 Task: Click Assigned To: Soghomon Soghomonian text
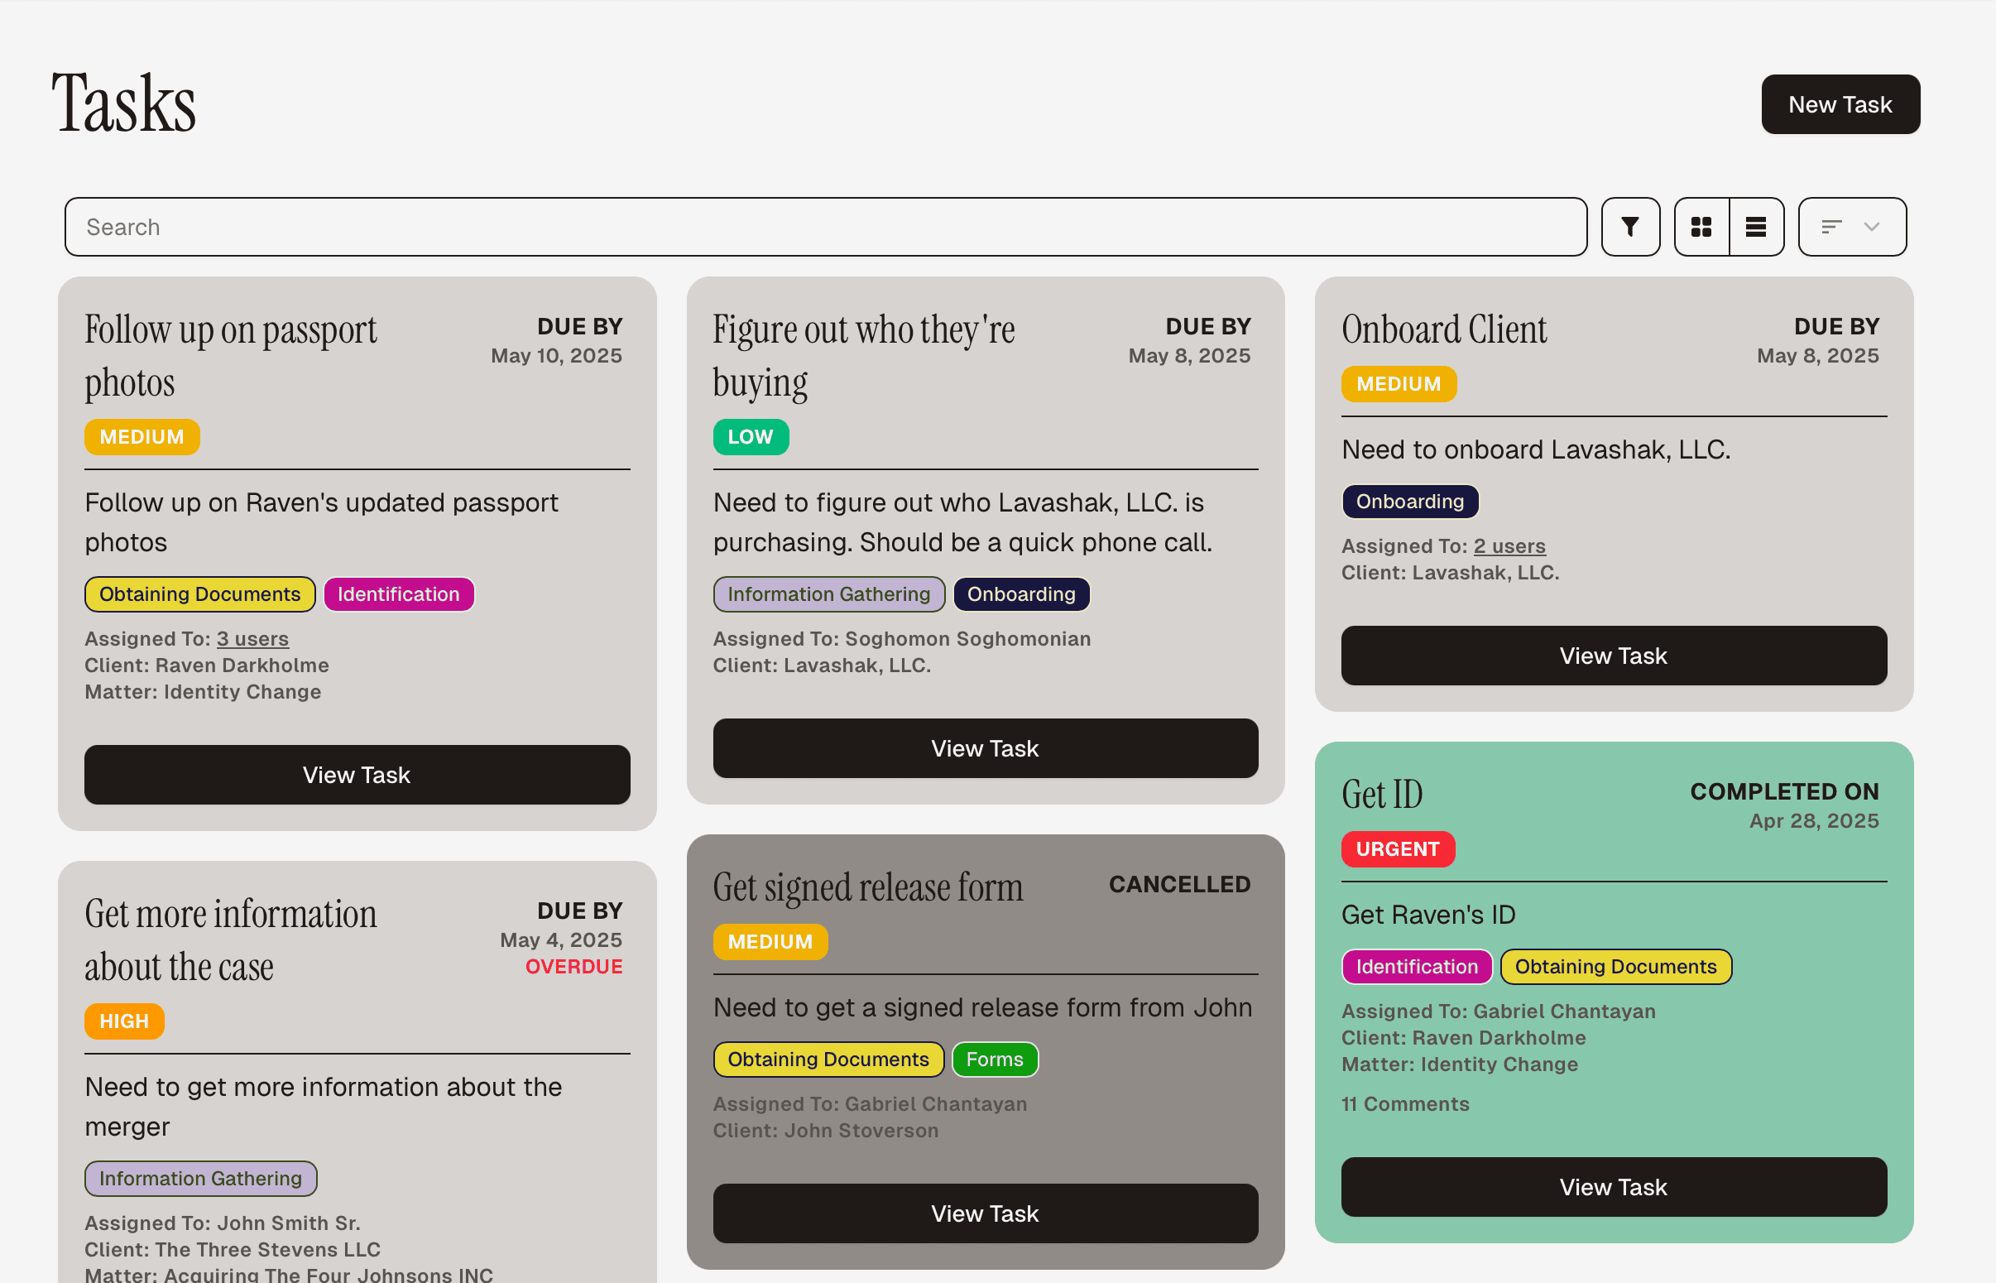902,639
